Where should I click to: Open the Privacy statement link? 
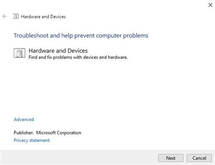(x=32, y=140)
